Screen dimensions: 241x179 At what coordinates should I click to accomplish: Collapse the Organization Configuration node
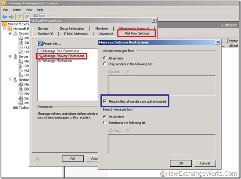(10, 33)
